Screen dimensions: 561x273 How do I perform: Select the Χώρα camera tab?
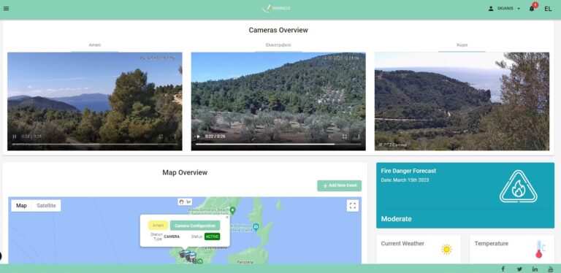462,45
